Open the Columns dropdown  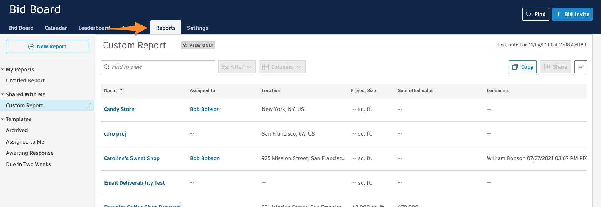[282, 67]
